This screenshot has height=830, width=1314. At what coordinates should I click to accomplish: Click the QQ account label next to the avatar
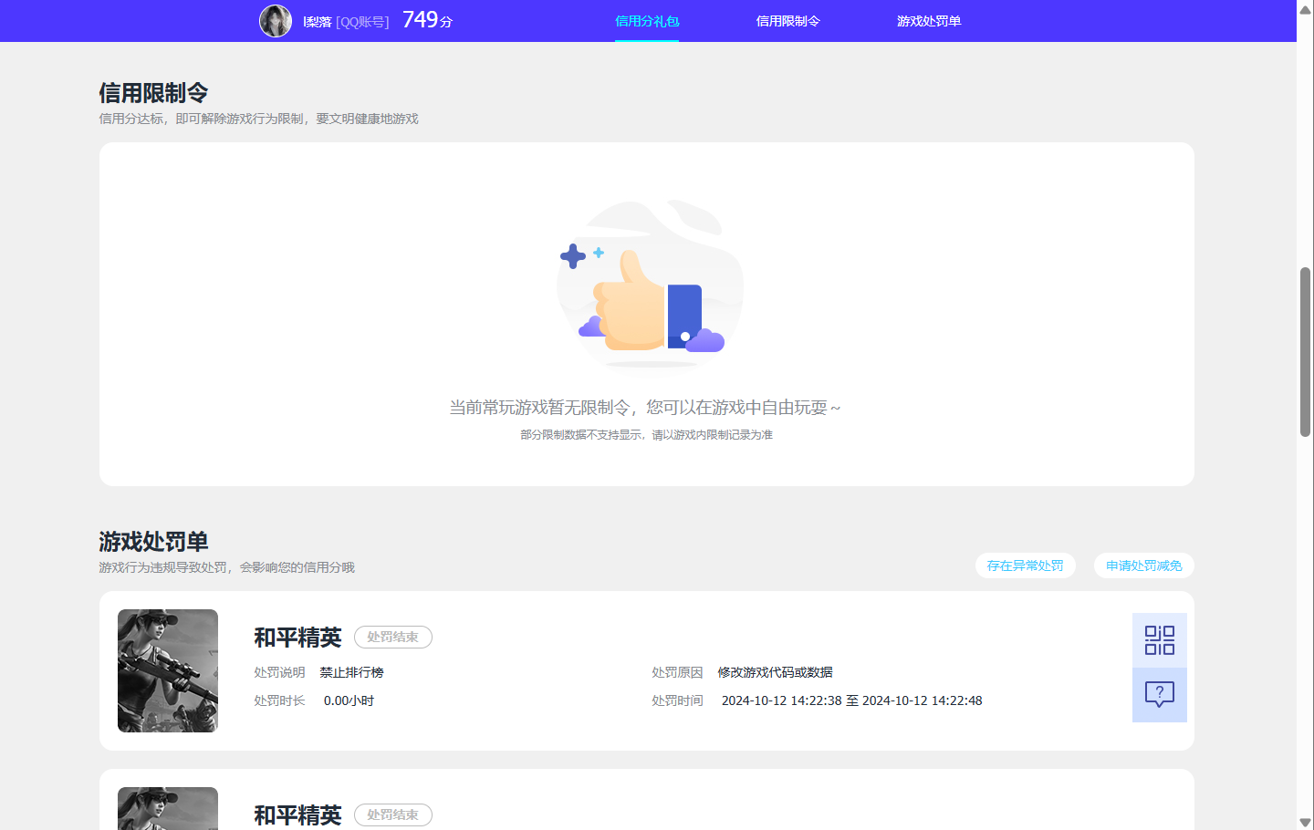(361, 20)
